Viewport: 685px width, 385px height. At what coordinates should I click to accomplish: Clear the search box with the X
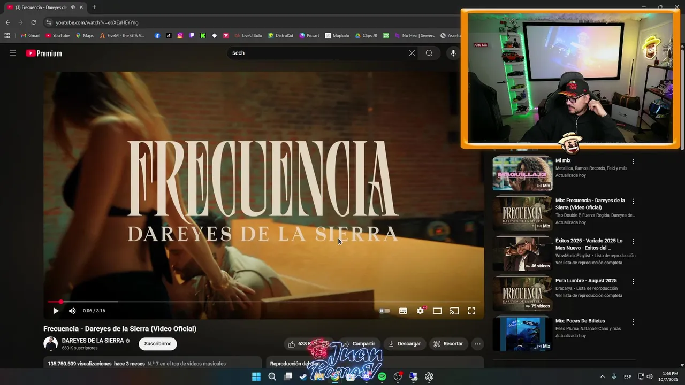coord(412,53)
